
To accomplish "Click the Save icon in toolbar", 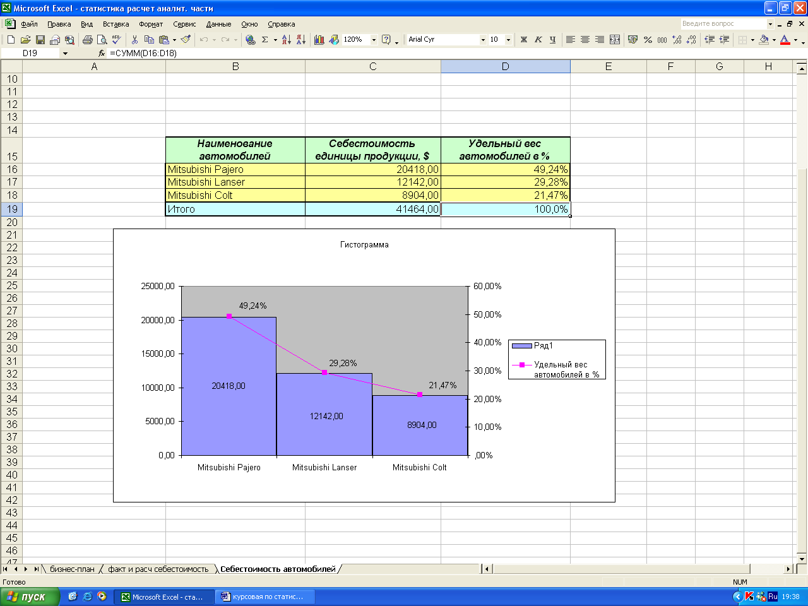I will click(40, 40).
